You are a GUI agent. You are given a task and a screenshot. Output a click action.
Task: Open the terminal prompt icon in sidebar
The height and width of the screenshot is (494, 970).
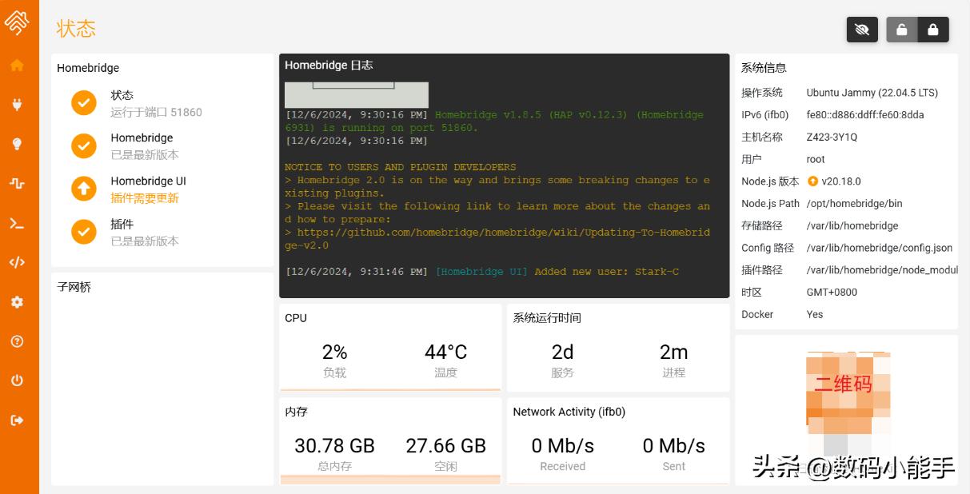point(17,223)
